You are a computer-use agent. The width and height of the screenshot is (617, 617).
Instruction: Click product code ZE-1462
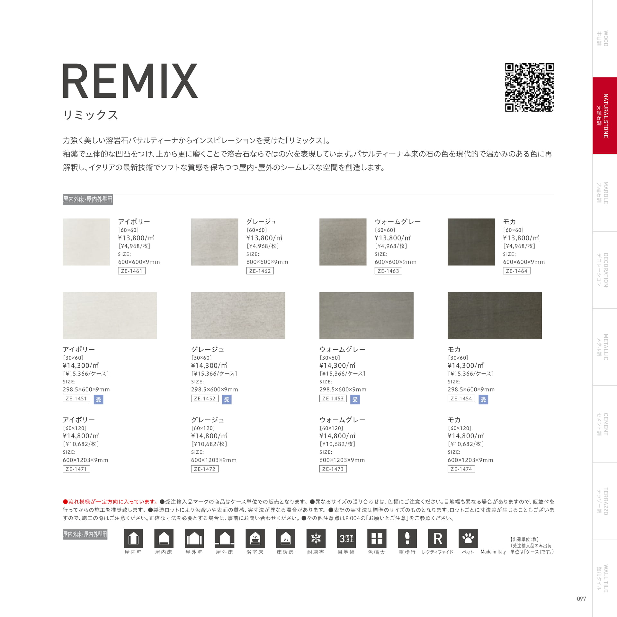260,271
